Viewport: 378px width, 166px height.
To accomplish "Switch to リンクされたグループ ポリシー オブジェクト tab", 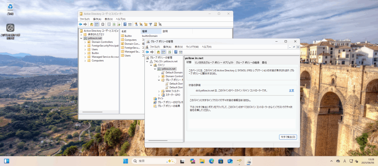I will 214,63.
